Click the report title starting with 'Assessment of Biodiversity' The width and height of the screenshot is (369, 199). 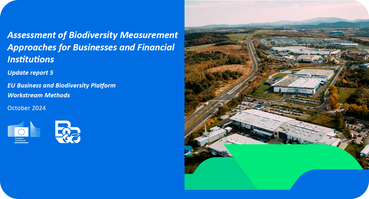tap(92, 47)
